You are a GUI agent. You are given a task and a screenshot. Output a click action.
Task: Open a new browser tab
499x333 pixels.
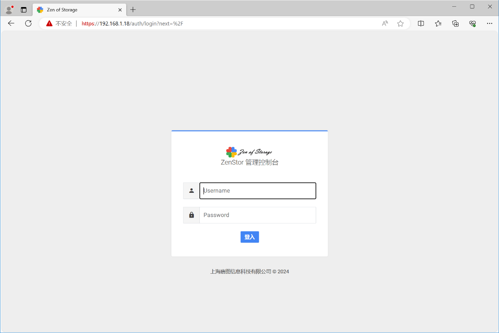133,10
